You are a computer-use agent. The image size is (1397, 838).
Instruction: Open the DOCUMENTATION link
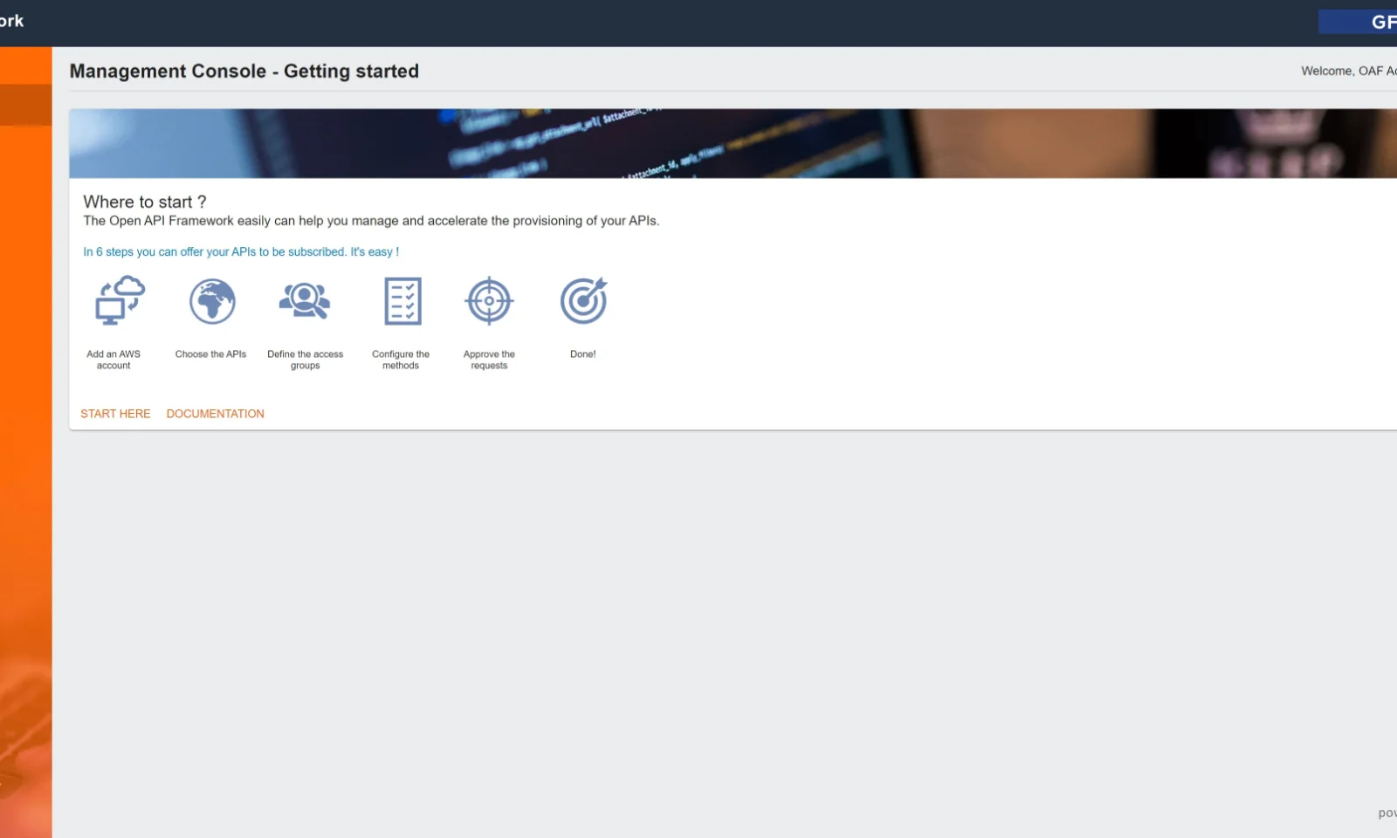pyautogui.click(x=215, y=414)
